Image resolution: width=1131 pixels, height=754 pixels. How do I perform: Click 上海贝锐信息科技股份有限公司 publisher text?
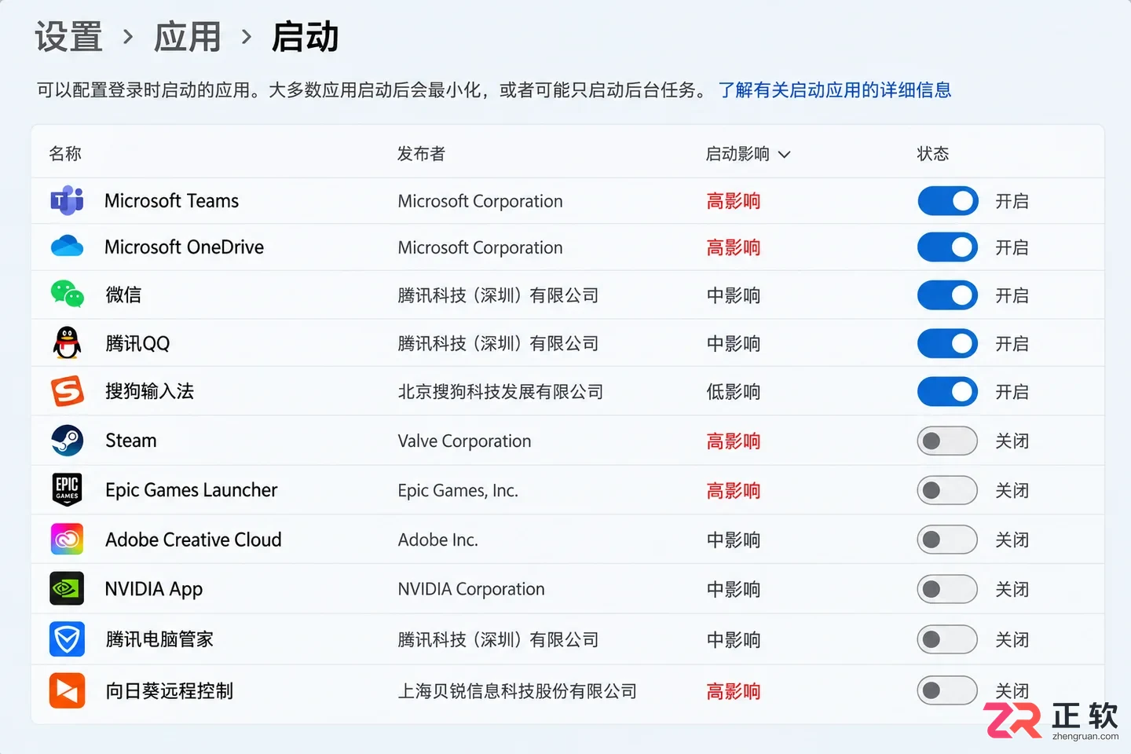[x=518, y=691]
